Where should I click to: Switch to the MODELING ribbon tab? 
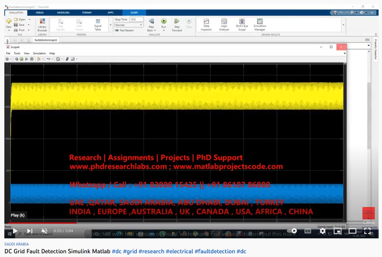pos(63,13)
